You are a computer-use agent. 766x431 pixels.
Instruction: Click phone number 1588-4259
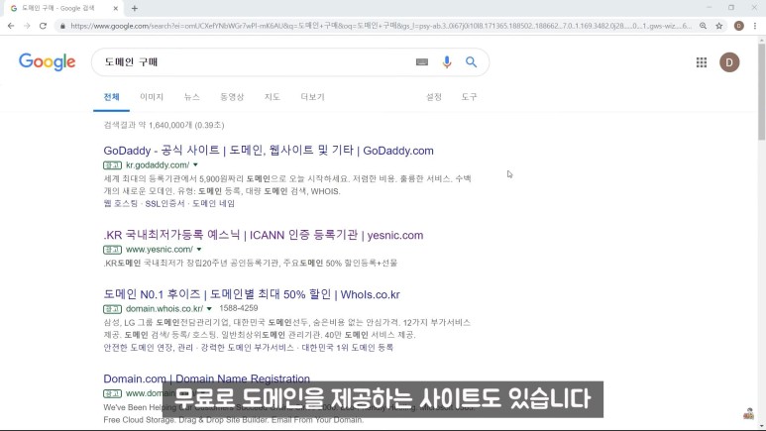(x=239, y=308)
